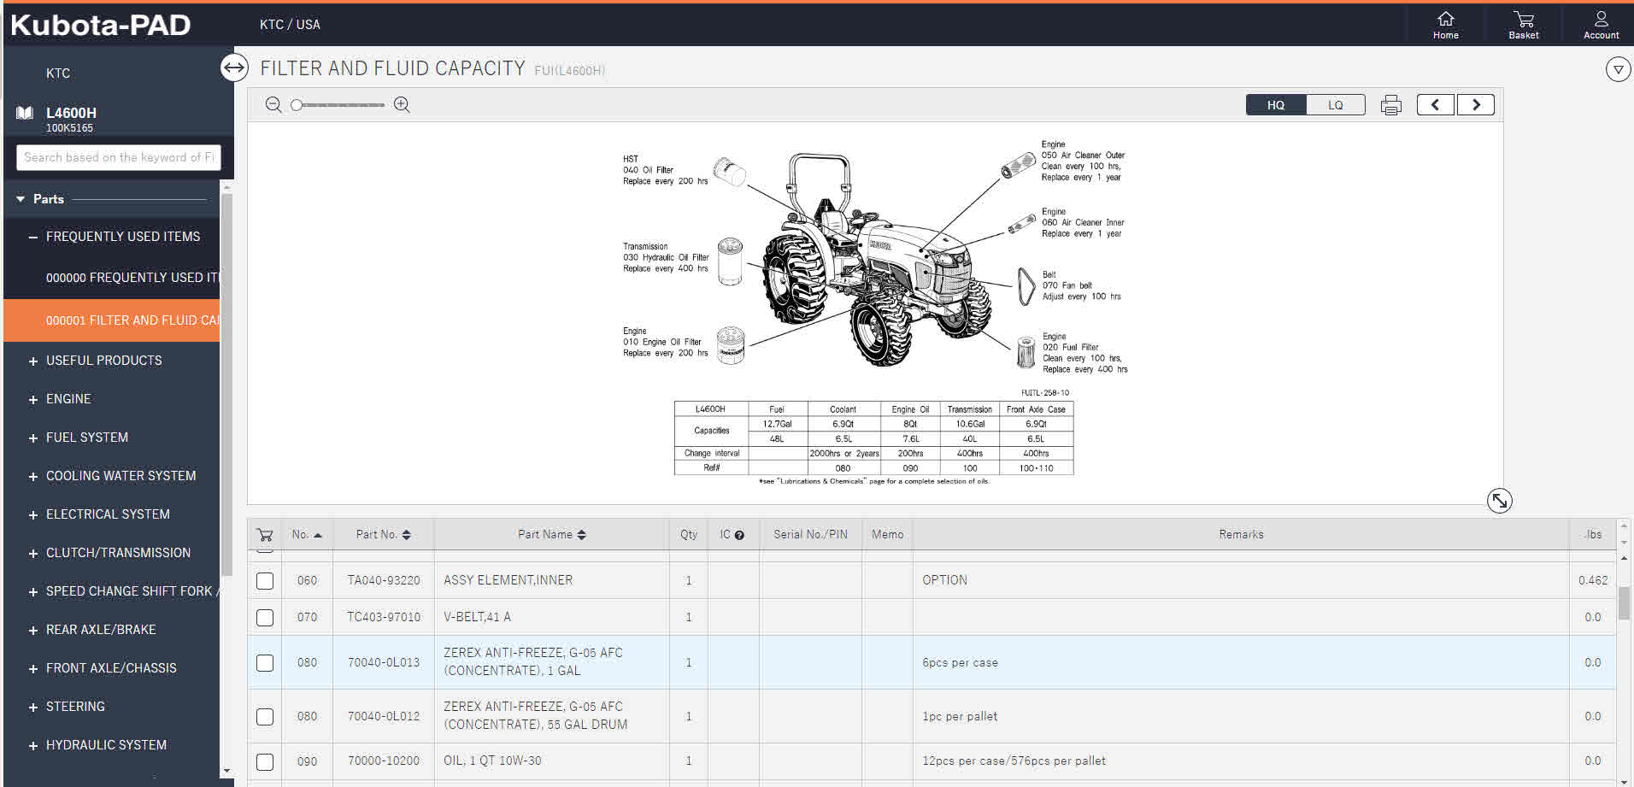The width and height of the screenshot is (1634, 787).
Task: Select checkbox for V-BELT,41 A
Action: pos(265,618)
